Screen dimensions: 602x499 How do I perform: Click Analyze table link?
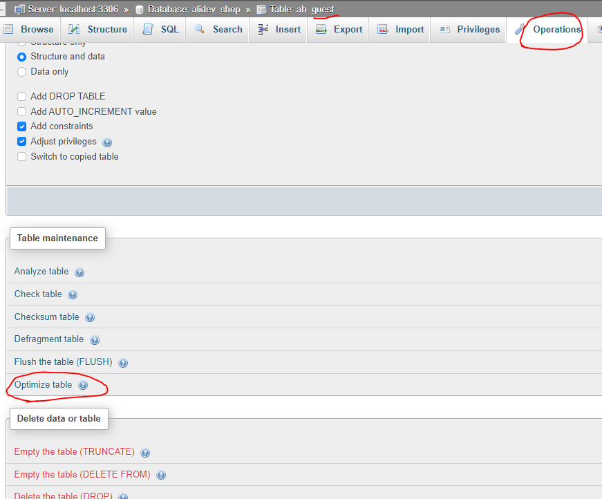point(41,272)
